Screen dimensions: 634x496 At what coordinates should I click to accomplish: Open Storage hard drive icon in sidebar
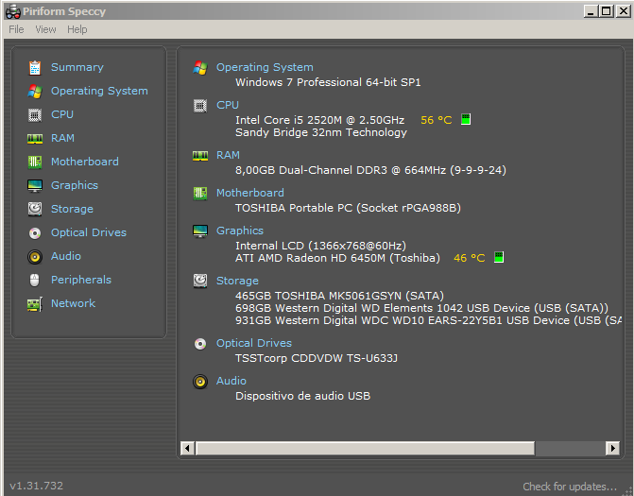tap(35, 209)
